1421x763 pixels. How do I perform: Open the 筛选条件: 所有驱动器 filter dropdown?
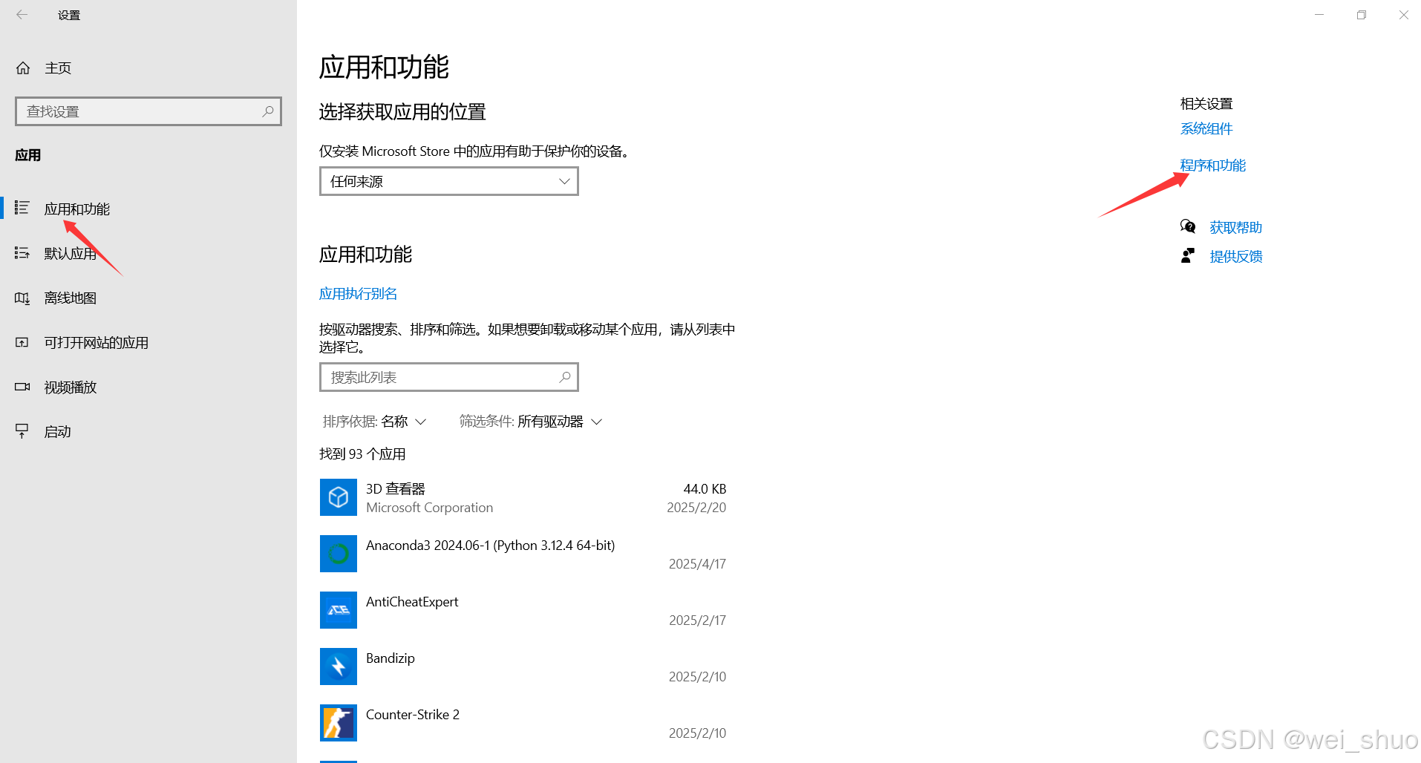pyautogui.click(x=530, y=422)
